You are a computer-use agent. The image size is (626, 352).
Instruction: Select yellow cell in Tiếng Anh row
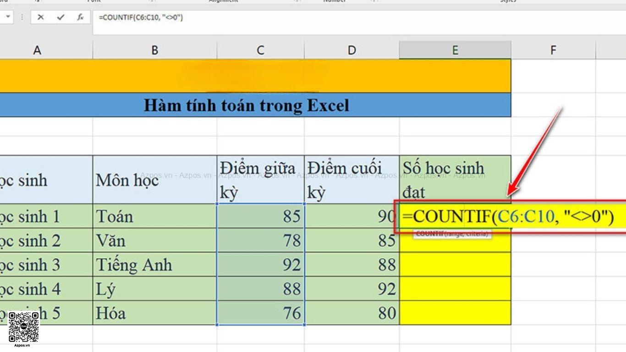[x=455, y=264]
